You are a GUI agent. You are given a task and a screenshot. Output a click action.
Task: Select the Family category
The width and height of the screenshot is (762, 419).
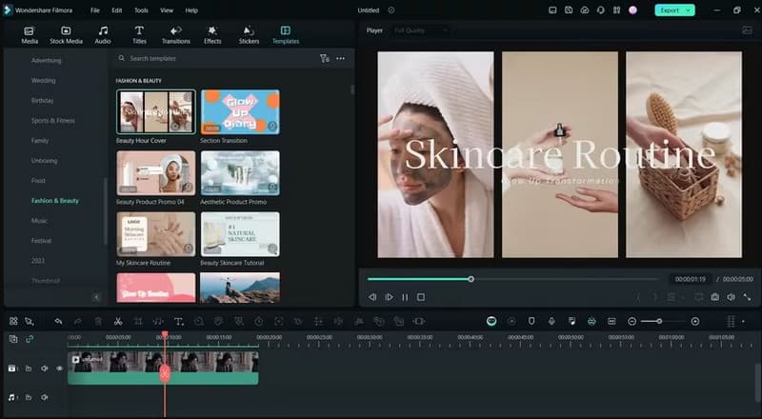coord(40,141)
